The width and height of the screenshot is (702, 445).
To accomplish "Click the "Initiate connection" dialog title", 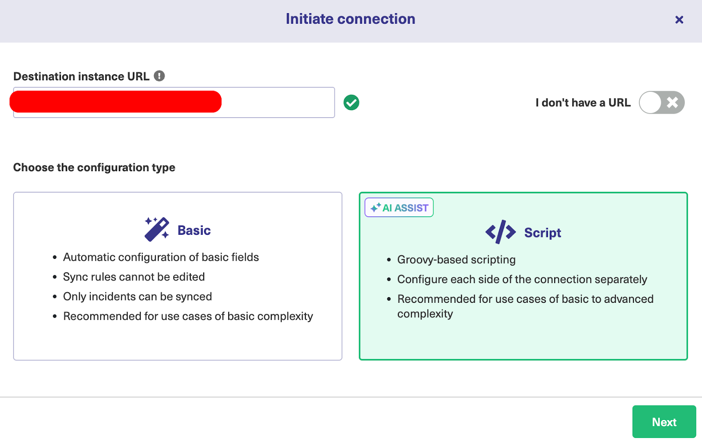I will (350, 19).
